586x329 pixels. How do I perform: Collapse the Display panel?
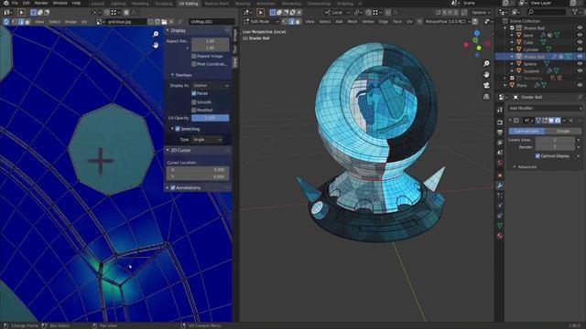(167, 30)
